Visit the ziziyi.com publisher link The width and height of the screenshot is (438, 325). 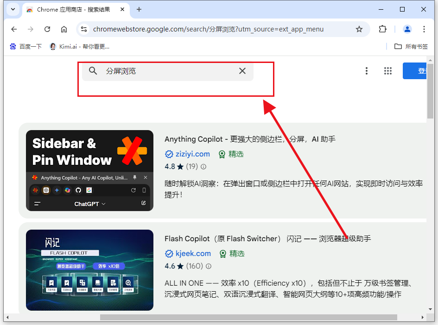(192, 154)
